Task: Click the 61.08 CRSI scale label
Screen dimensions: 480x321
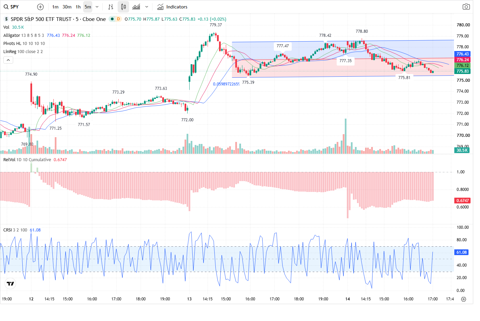Action: pyautogui.click(x=461, y=252)
